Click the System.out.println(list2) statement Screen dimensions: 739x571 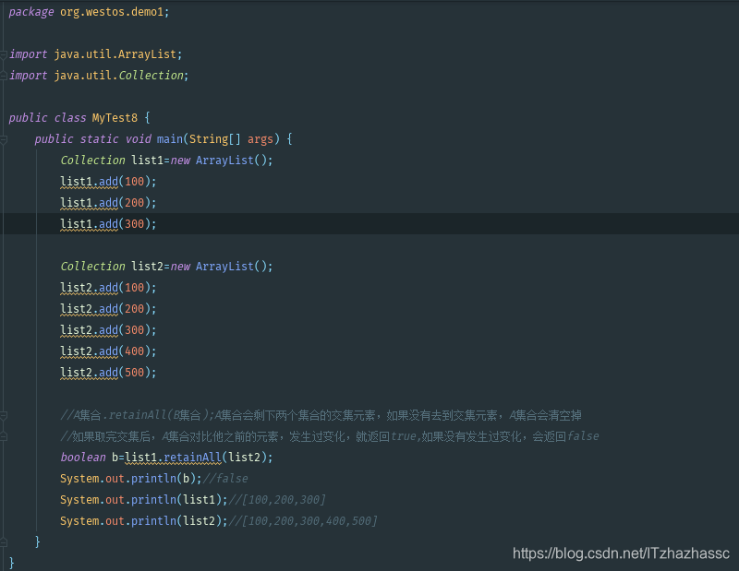144,520
